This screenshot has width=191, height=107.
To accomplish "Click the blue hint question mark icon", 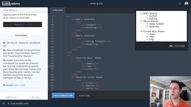I will coord(4,85).
